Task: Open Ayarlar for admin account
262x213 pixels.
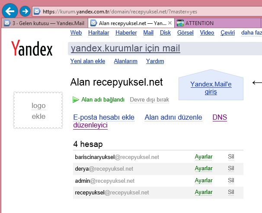Action: (204, 181)
